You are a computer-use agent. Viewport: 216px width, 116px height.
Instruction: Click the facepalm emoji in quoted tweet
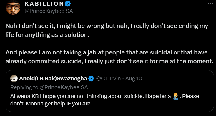pyautogui.click(x=176, y=96)
